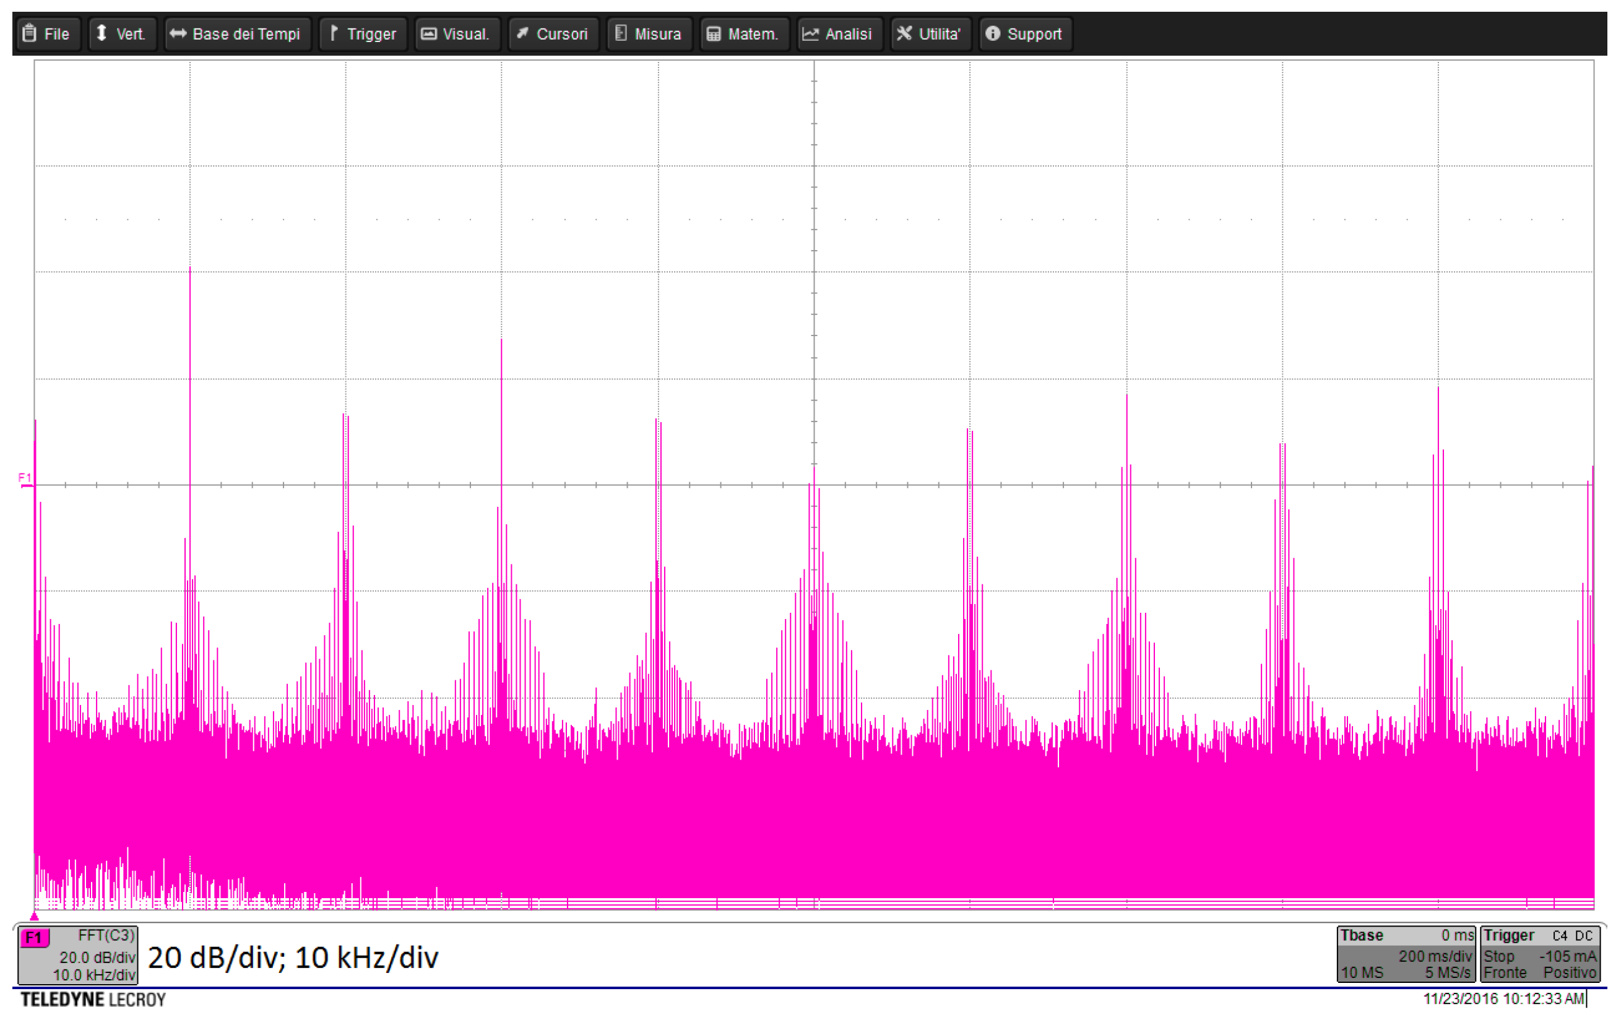
Task: Click the Trigger flag icon
Action: 334,33
